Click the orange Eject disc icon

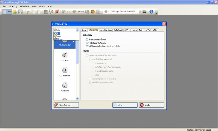pyautogui.click(x=93, y=12)
